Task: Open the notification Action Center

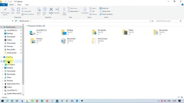Action: click(179, 101)
